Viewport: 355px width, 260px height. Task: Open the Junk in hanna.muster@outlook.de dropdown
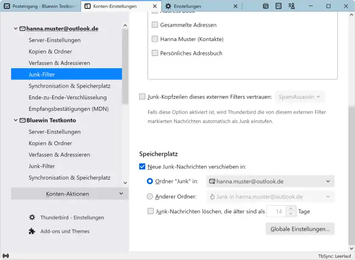270,197
